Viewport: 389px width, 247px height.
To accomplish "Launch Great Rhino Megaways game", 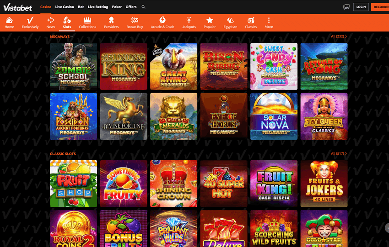I will click(x=173, y=66).
